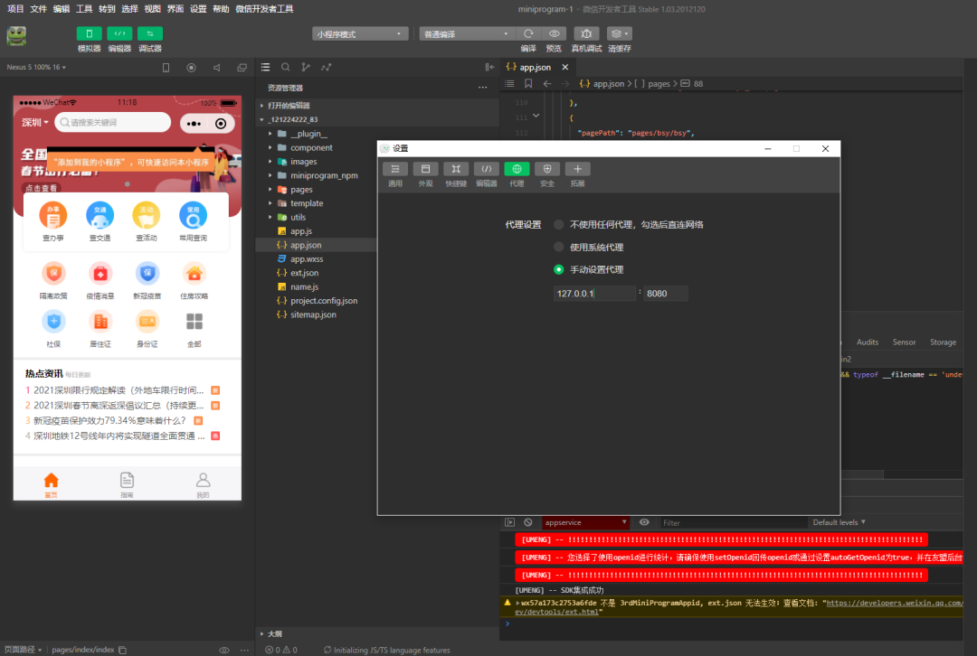The image size is (977, 656).
Task: Open the Nexus 5 device dropdown
Action: 36,67
